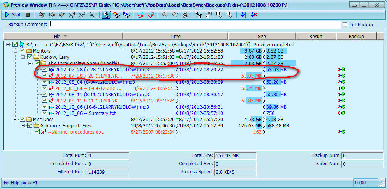
Task: Click backup icon in ~$ldmine_procedures.doc row
Action: [x=341, y=132]
